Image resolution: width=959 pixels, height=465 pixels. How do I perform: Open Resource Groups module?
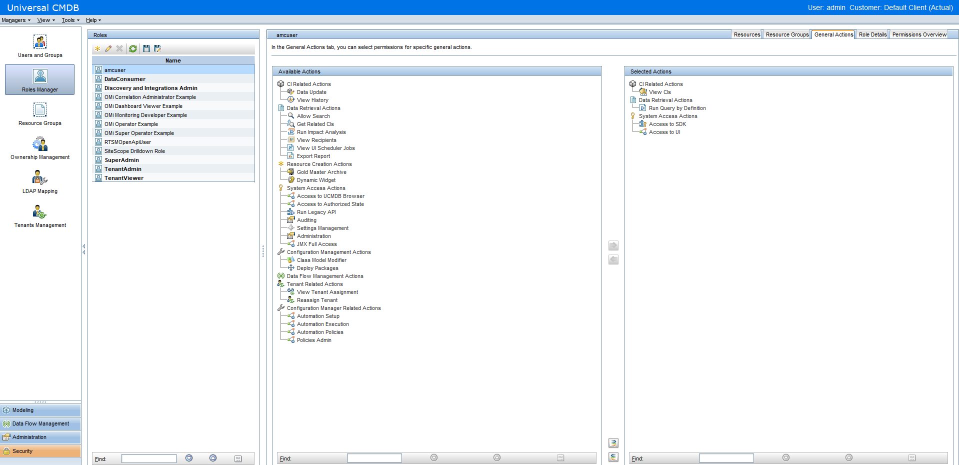(x=40, y=114)
